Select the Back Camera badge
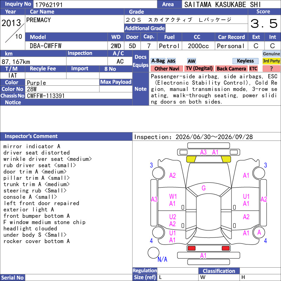This screenshot has height=281, width=281. click(x=231, y=68)
